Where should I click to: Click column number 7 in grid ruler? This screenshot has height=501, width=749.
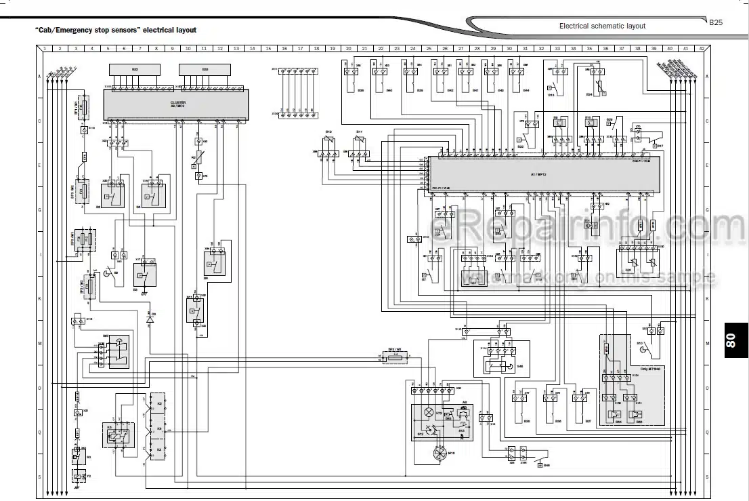pos(140,48)
